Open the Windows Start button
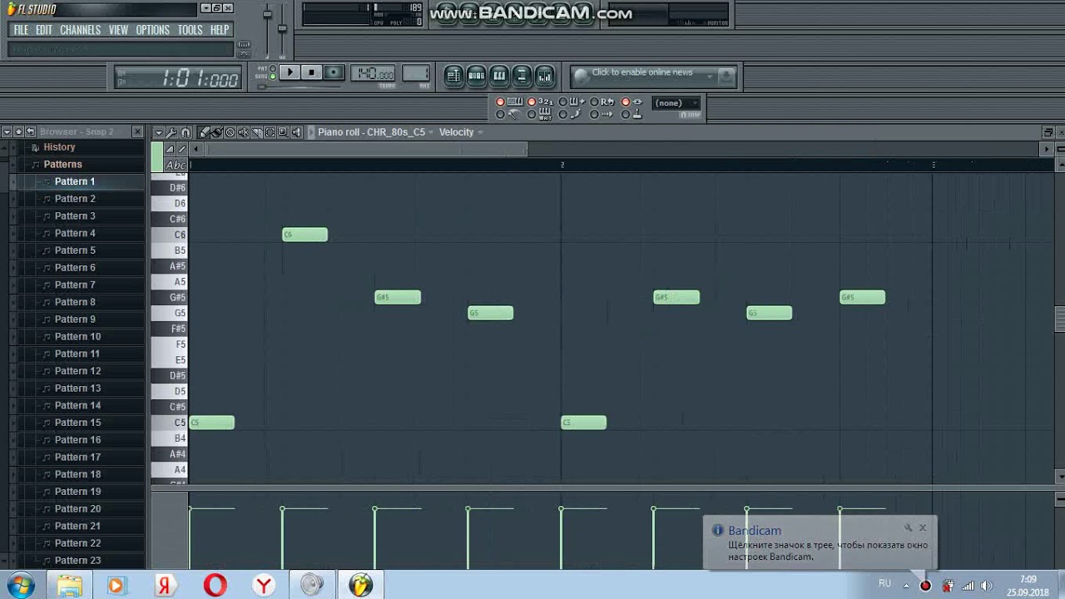This screenshot has height=599, width=1065. coord(20,586)
